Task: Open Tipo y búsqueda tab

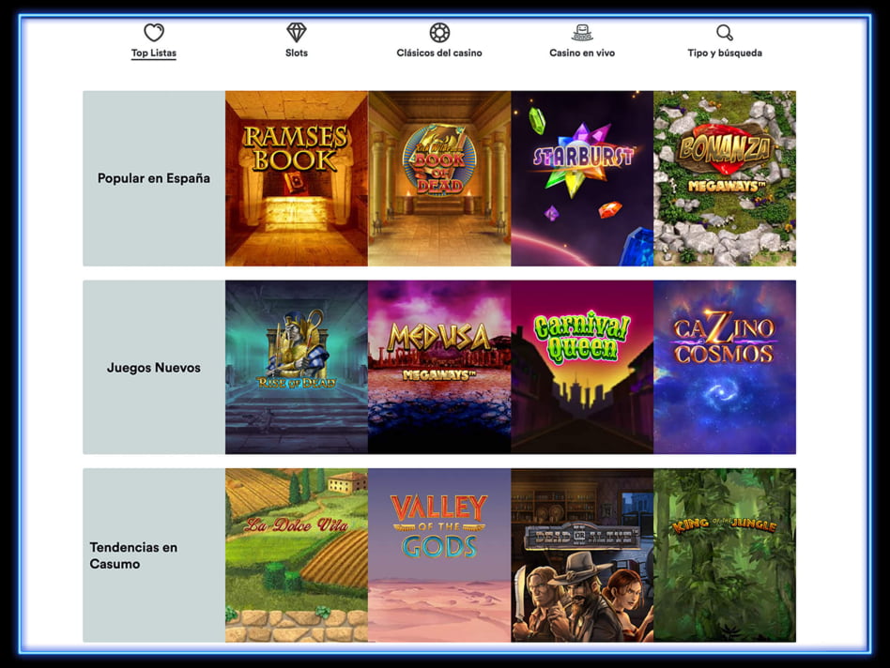Action: (725, 53)
